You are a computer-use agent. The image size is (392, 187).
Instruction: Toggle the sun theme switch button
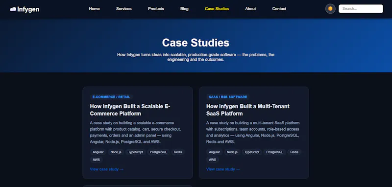click(x=330, y=9)
